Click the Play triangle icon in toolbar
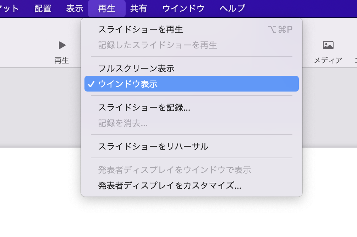357x237 pixels. 62,45
